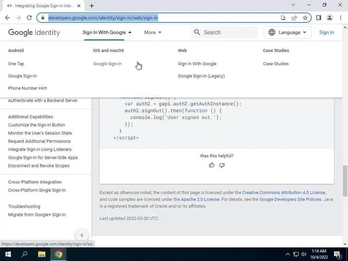Viewport: 348px width, 261px height.
Task: Select Google Sign-In under Android
Action: pyautogui.click(x=22, y=76)
